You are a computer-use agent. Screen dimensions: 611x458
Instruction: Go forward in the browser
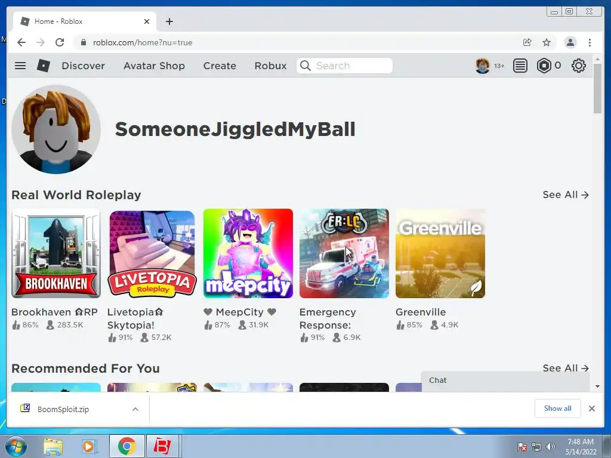(x=41, y=42)
